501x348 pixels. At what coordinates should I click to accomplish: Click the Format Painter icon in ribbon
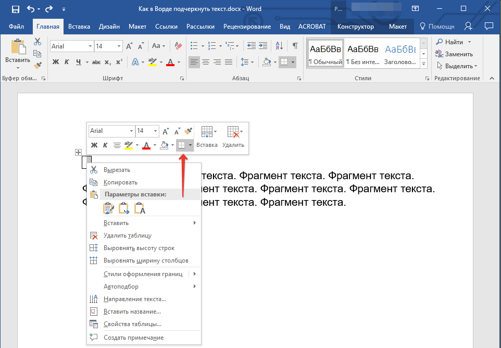click(x=37, y=65)
